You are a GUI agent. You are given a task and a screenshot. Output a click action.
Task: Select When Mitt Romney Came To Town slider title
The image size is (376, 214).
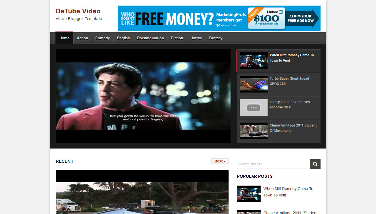pyautogui.click(x=292, y=58)
